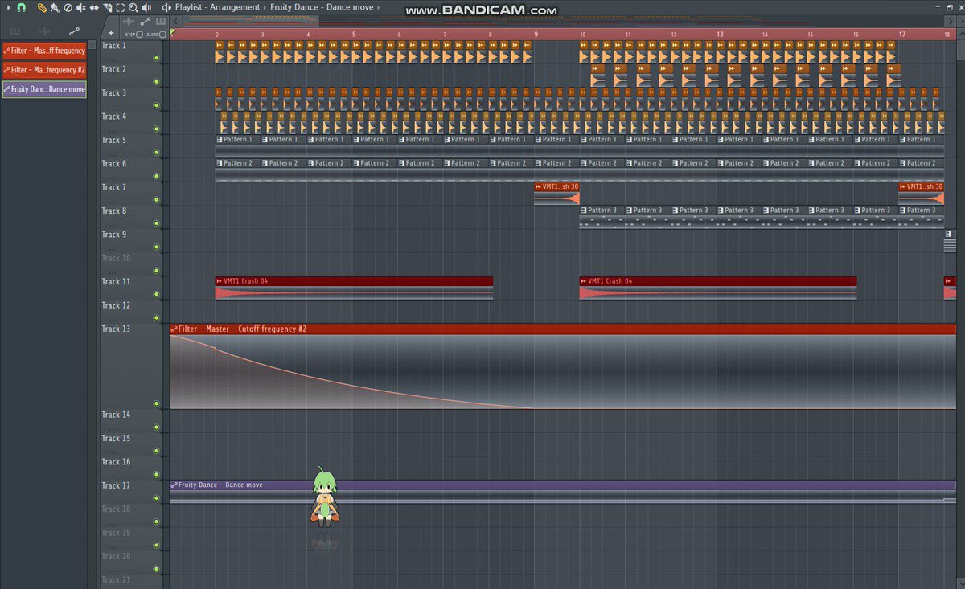Screen dimensions: 965x589
Task: Select the Zoom magnifier tool
Action: pos(133,8)
